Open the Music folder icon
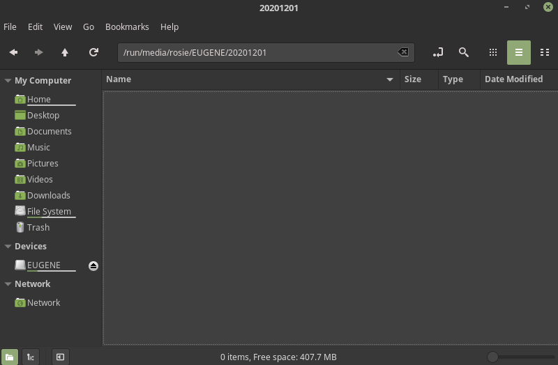Image resolution: width=558 pixels, height=365 pixels. (20, 147)
